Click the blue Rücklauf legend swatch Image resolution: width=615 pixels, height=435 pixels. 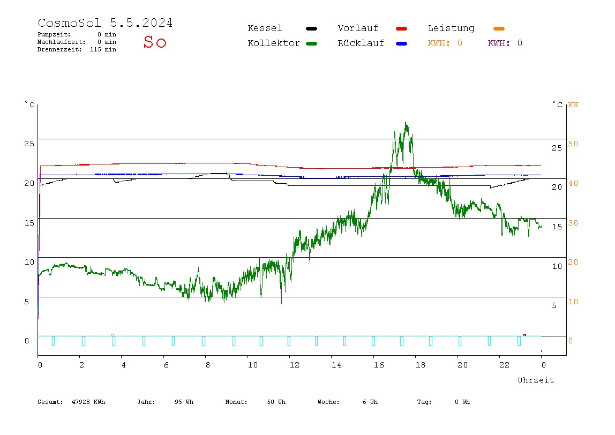(x=402, y=43)
